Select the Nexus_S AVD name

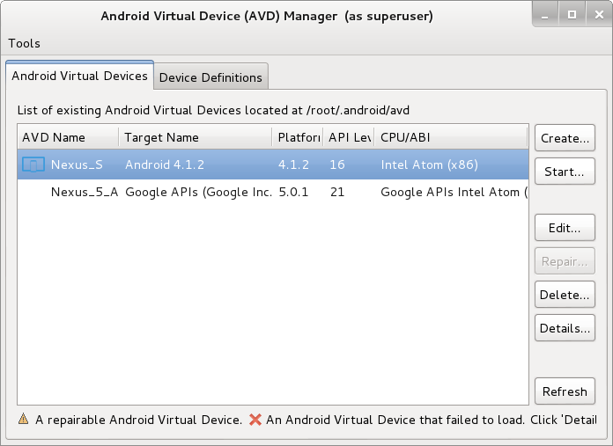pyautogui.click(x=77, y=165)
